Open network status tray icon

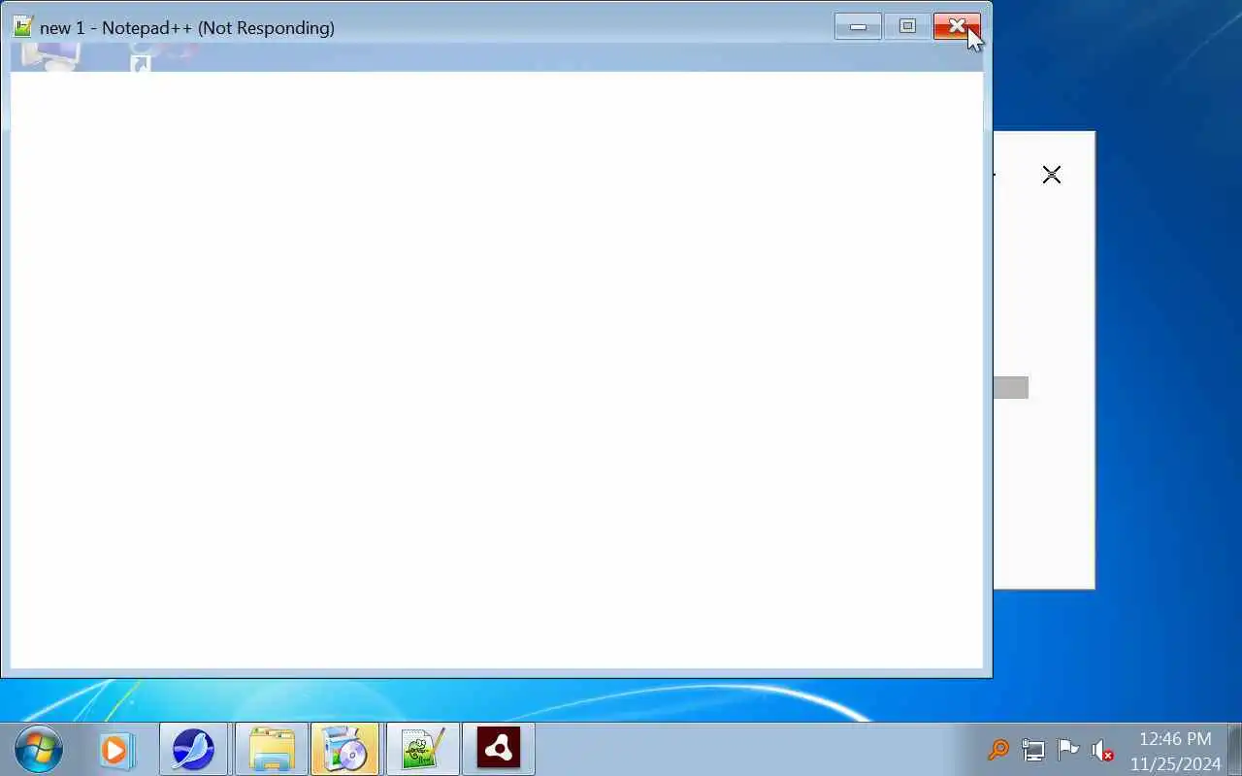click(x=1033, y=750)
